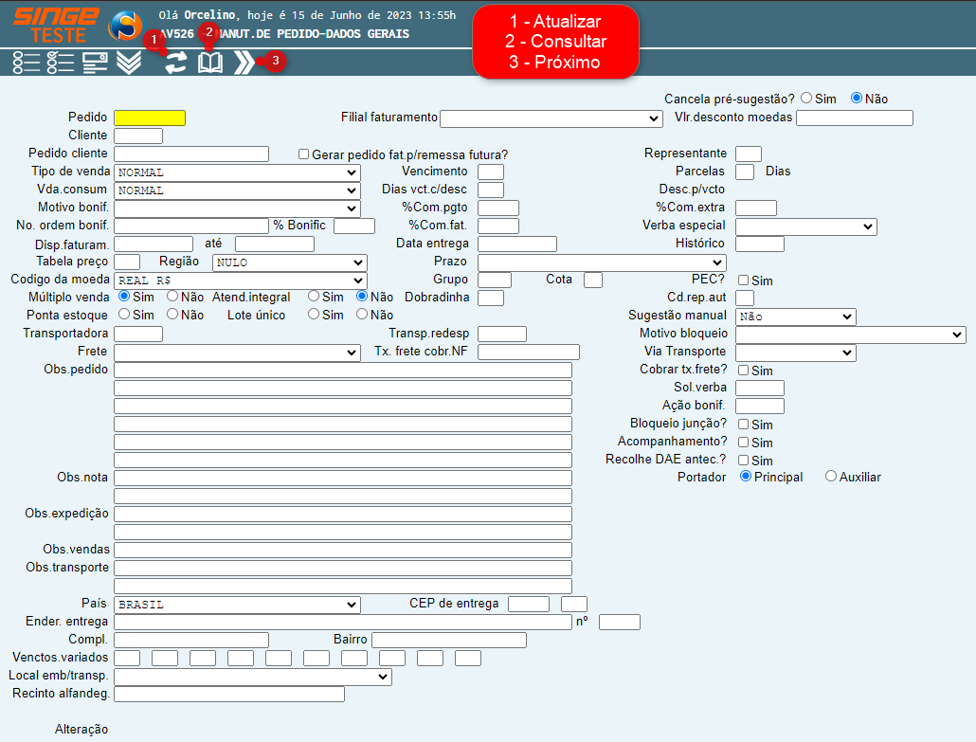Select Não for Cancela pré-sugestão

coord(857,98)
